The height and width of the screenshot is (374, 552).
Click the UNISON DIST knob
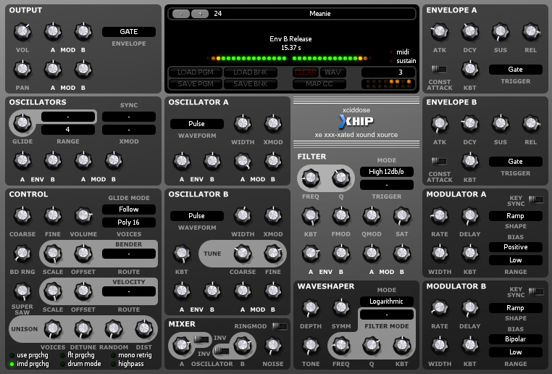144,328
